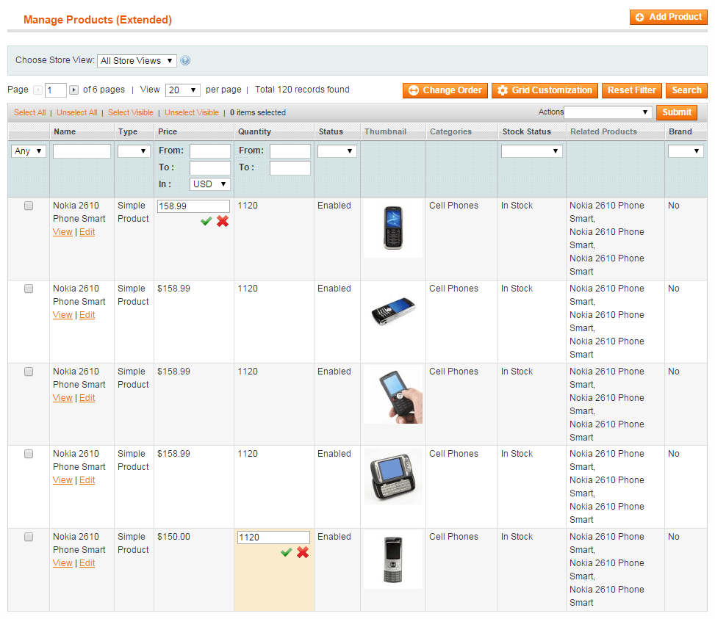Open the USD currency dropdown
This screenshot has width=715, height=619.
[x=209, y=184]
